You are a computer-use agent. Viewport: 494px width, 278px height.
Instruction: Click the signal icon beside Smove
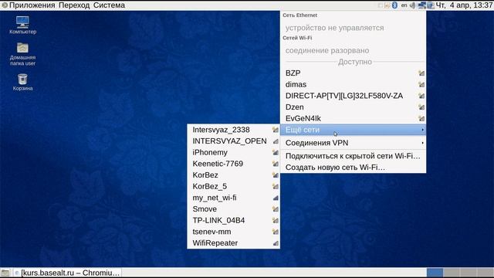pyautogui.click(x=276, y=209)
